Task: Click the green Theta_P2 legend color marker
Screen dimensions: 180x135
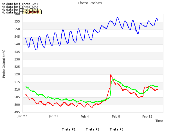Action: pyautogui.click(x=82, y=130)
